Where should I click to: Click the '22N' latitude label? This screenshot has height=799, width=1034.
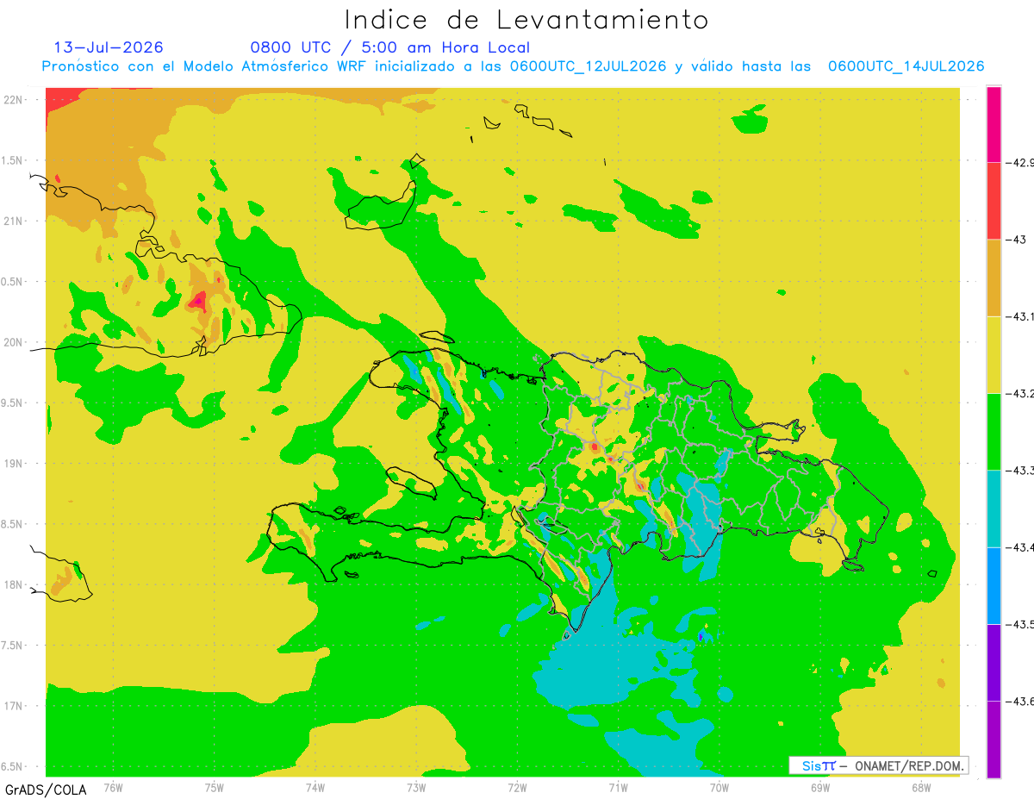[x=14, y=99]
